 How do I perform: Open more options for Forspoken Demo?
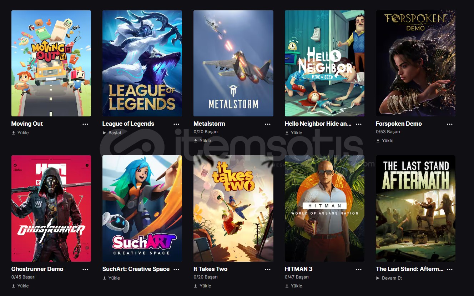point(450,124)
